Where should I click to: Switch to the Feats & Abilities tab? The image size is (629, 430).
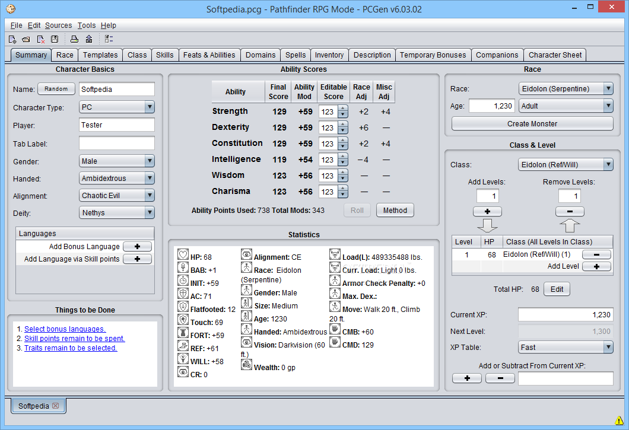pyautogui.click(x=209, y=55)
